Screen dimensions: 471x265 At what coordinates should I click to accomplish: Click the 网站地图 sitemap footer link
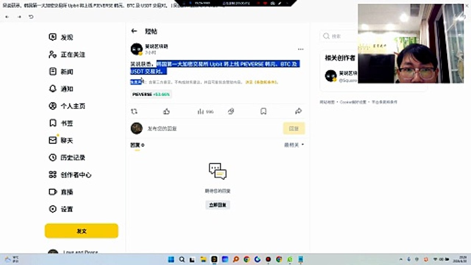pyautogui.click(x=327, y=102)
